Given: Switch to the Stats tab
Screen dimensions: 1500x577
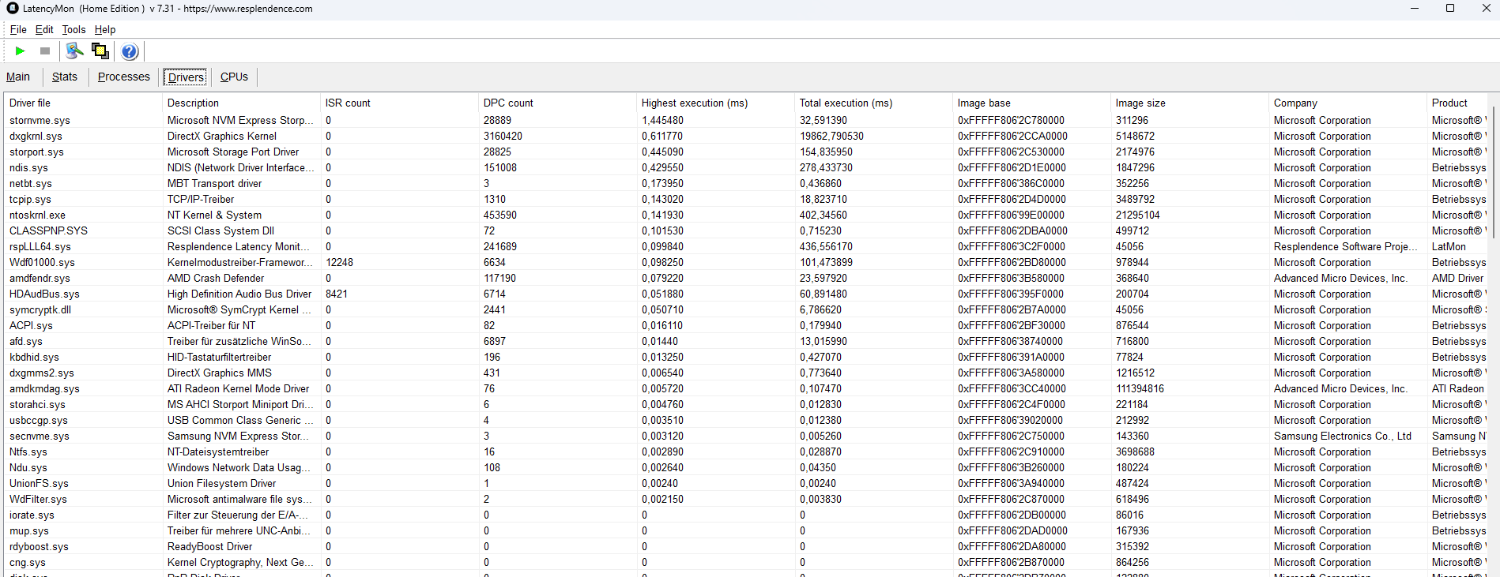Looking at the screenshot, I should 65,77.
